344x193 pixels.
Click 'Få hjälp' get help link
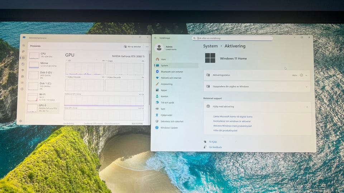click(x=213, y=142)
